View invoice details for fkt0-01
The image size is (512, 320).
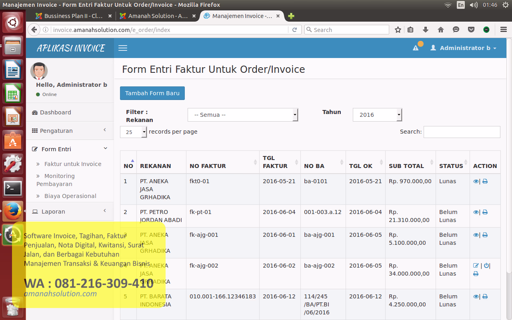(476, 181)
